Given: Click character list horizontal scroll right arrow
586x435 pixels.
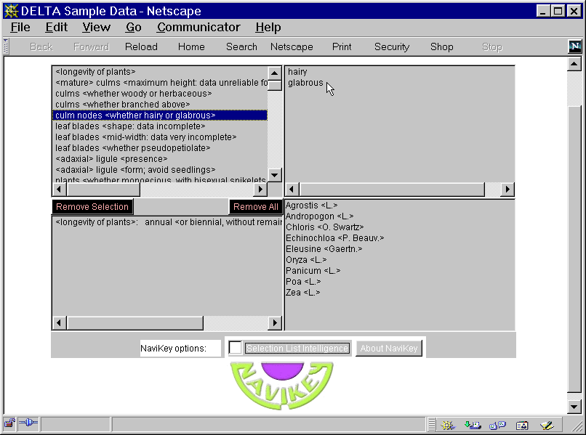Looking at the screenshot, I should pyautogui.click(x=260, y=190).
